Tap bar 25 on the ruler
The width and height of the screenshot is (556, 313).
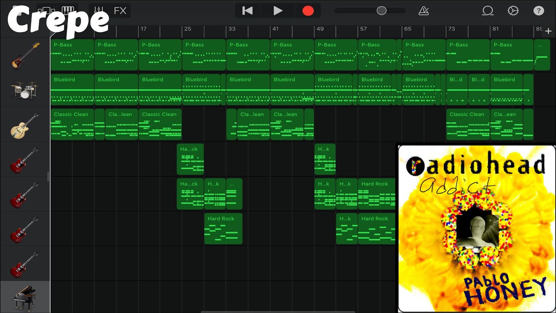188,29
